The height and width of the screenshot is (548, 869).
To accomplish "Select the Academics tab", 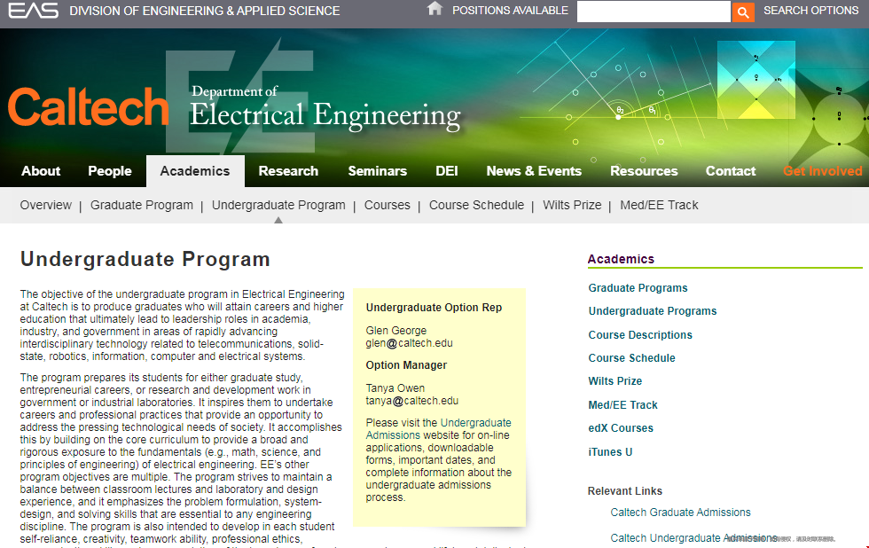I will pos(195,171).
